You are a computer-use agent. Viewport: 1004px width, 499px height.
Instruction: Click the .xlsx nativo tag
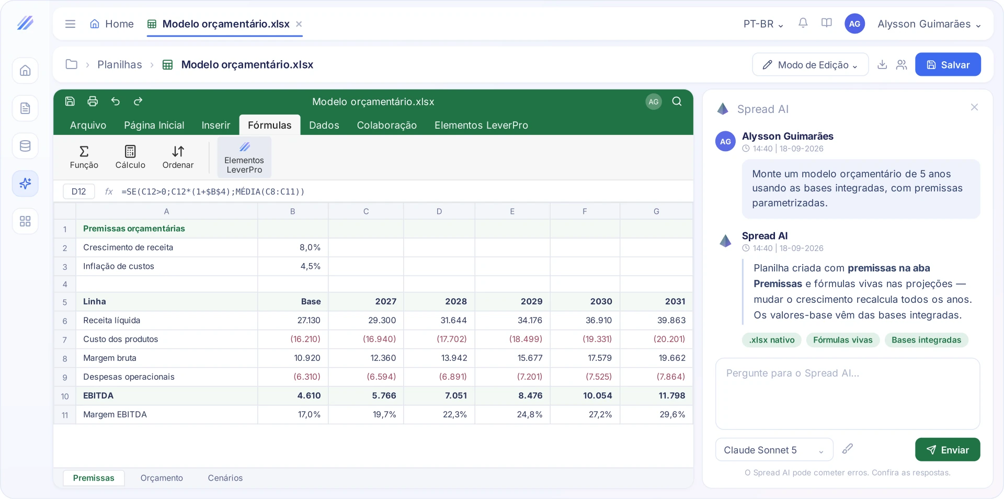pos(772,340)
